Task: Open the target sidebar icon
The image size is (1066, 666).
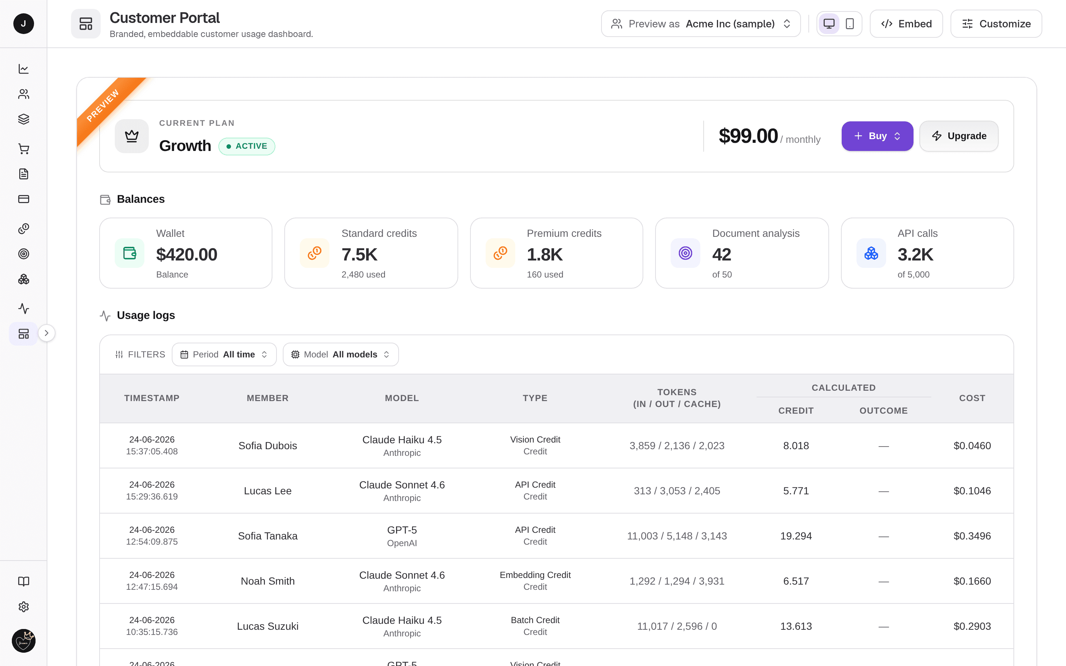Action: pyautogui.click(x=23, y=254)
